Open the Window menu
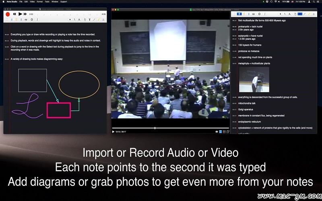The image size is (322, 201). pos(55,2)
